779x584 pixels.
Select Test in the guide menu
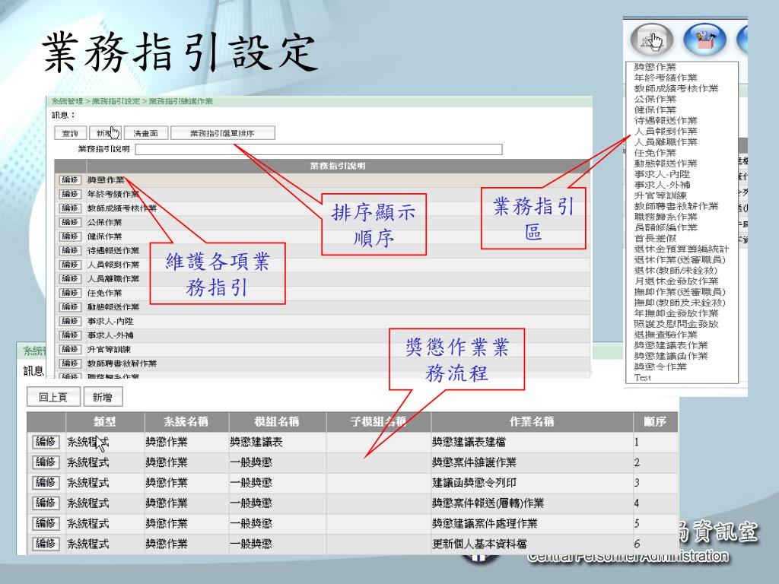coord(642,377)
